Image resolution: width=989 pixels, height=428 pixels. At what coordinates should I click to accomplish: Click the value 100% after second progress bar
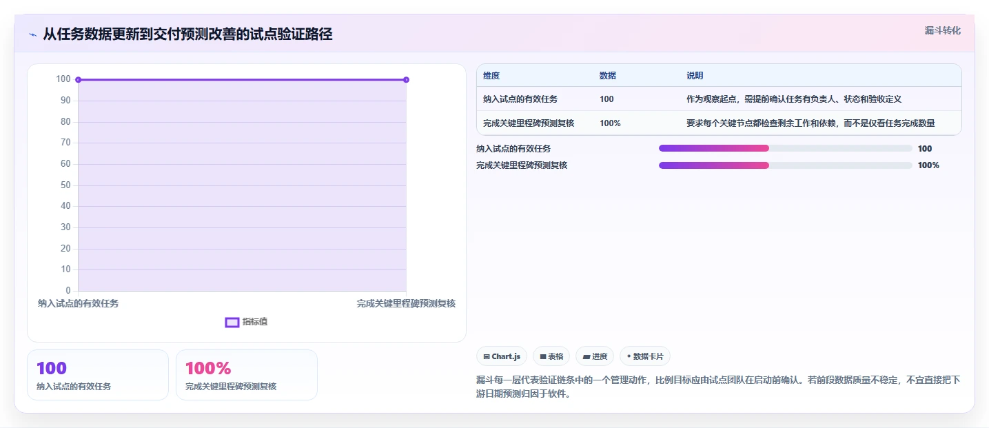pyautogui.click(x=928, y=165)
